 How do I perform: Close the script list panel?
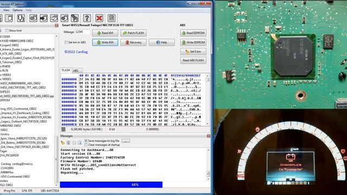(56, 25)
